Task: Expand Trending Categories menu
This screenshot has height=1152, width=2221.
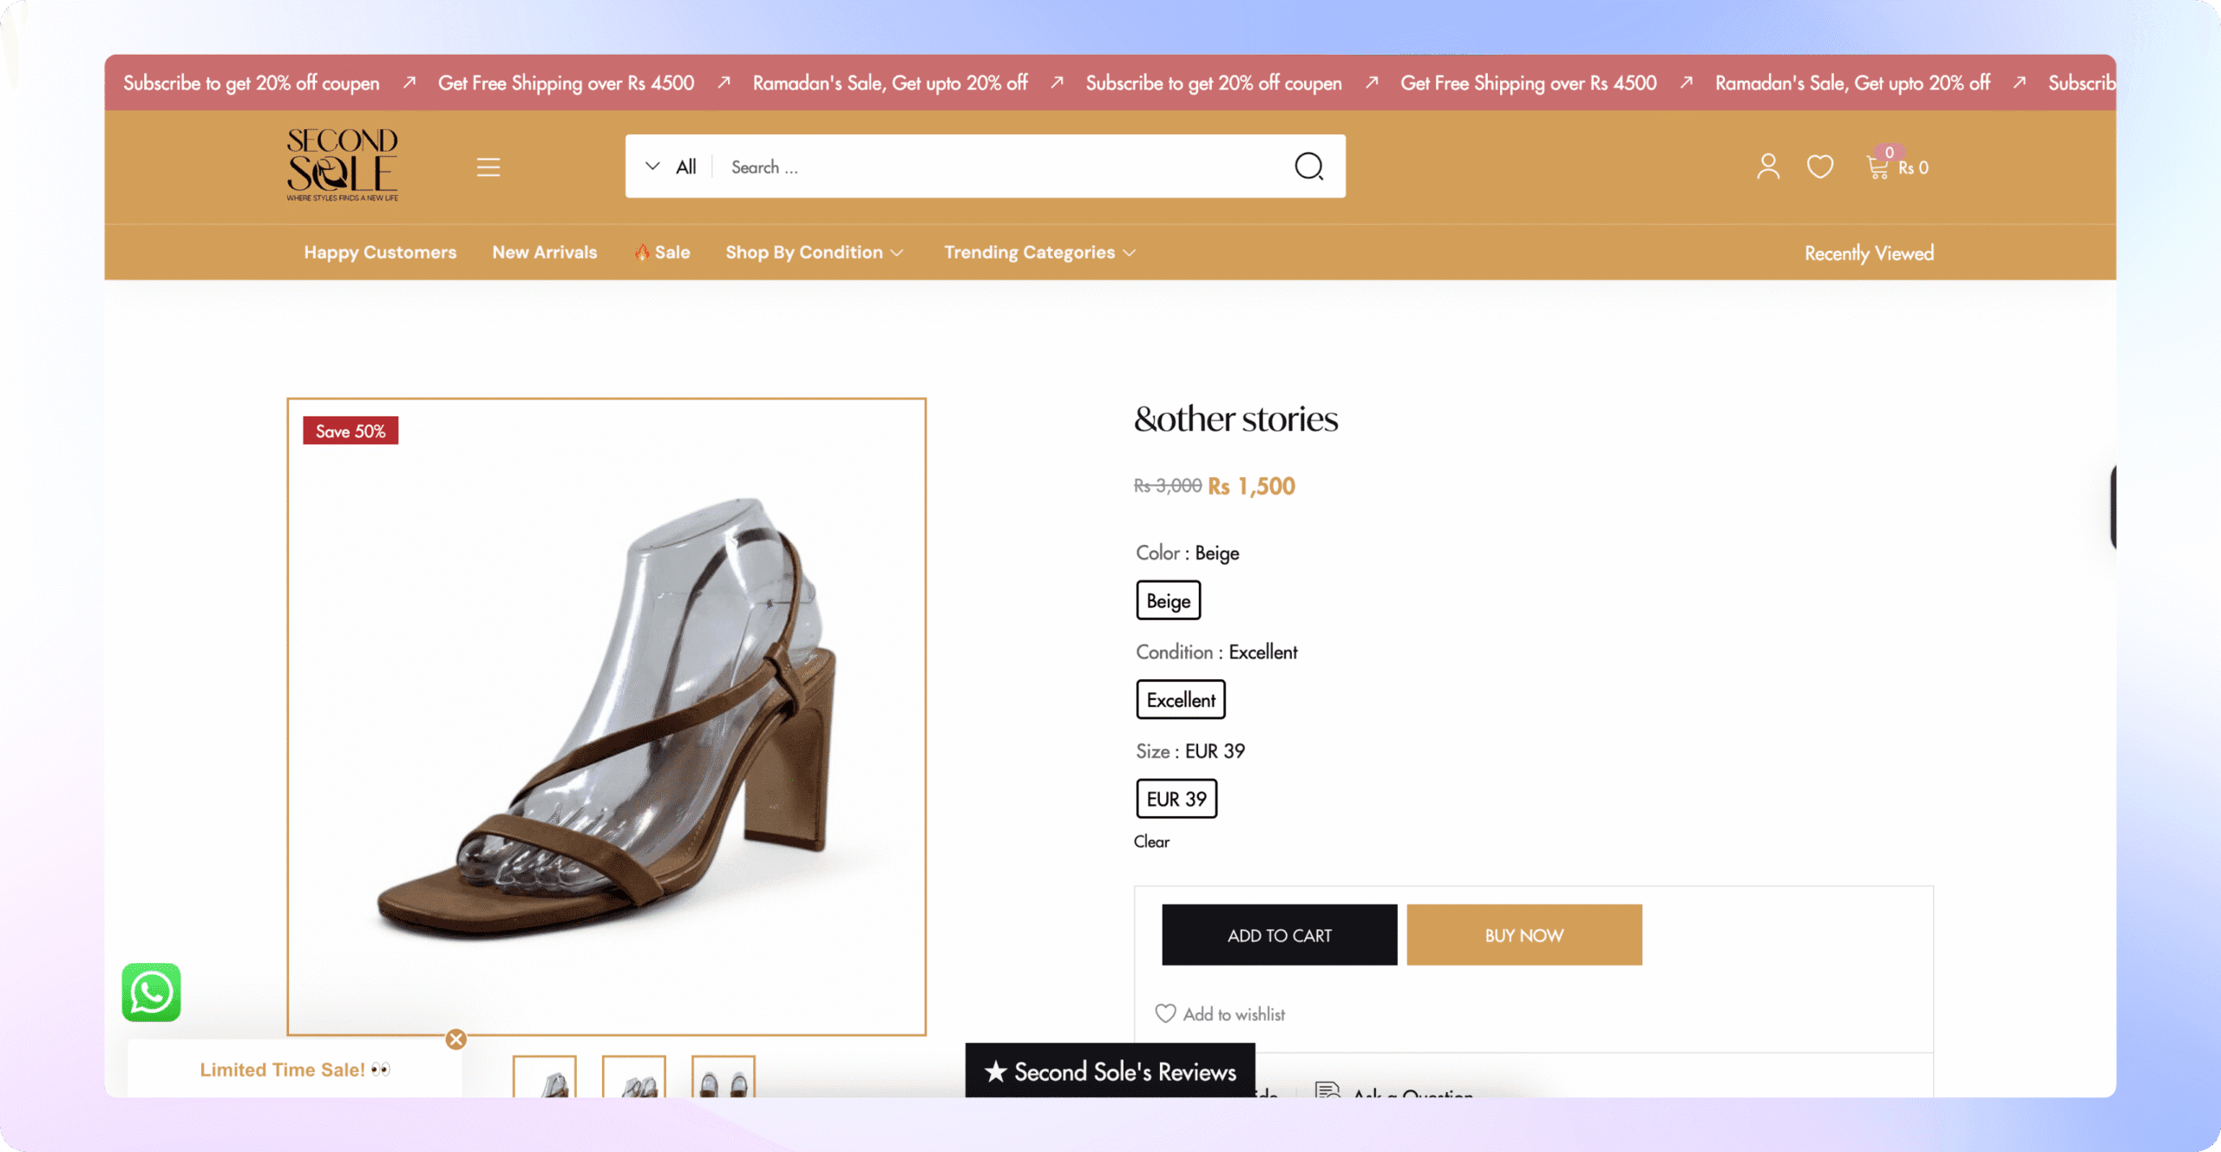Action: pyautogui.click(x=1039, y=252)
